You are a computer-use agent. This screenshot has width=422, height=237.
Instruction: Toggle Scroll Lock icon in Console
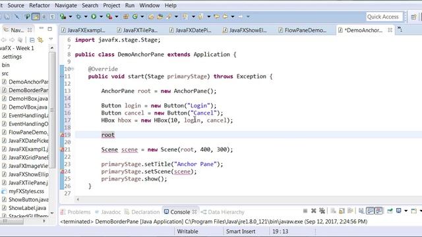[342, 211]
